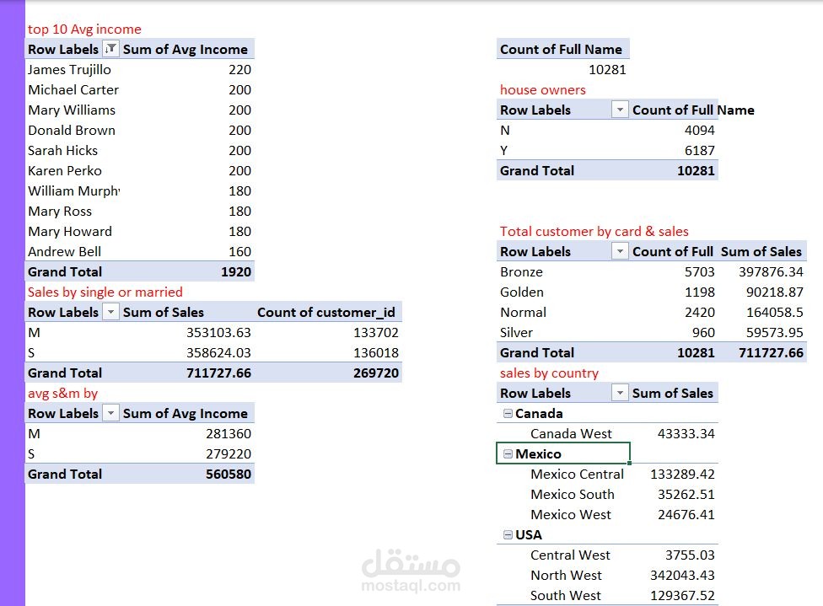The image size is (823, 606).
Task: Select the 279220 avg income value
Action: click(x=229, y=453)
